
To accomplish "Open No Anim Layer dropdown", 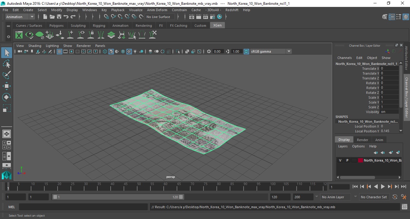I will coord(336,197).
